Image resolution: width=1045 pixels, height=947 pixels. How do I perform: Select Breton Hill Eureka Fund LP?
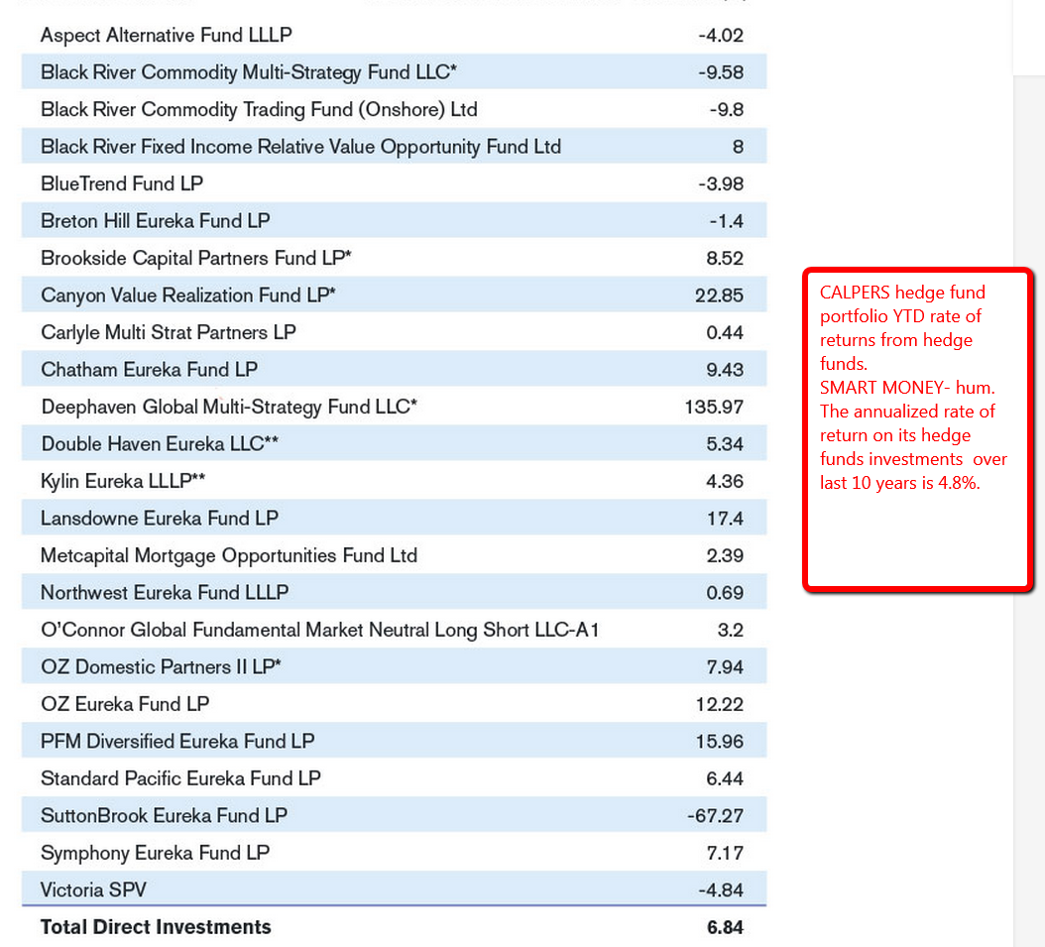tap(156, 220)
